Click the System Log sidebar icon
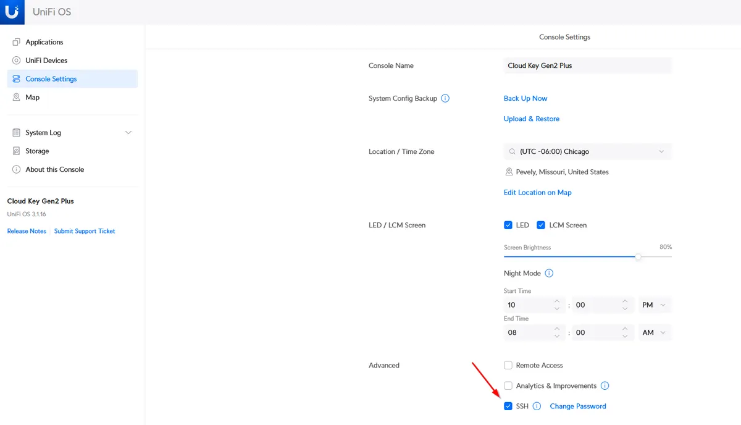 coord(17,133)
